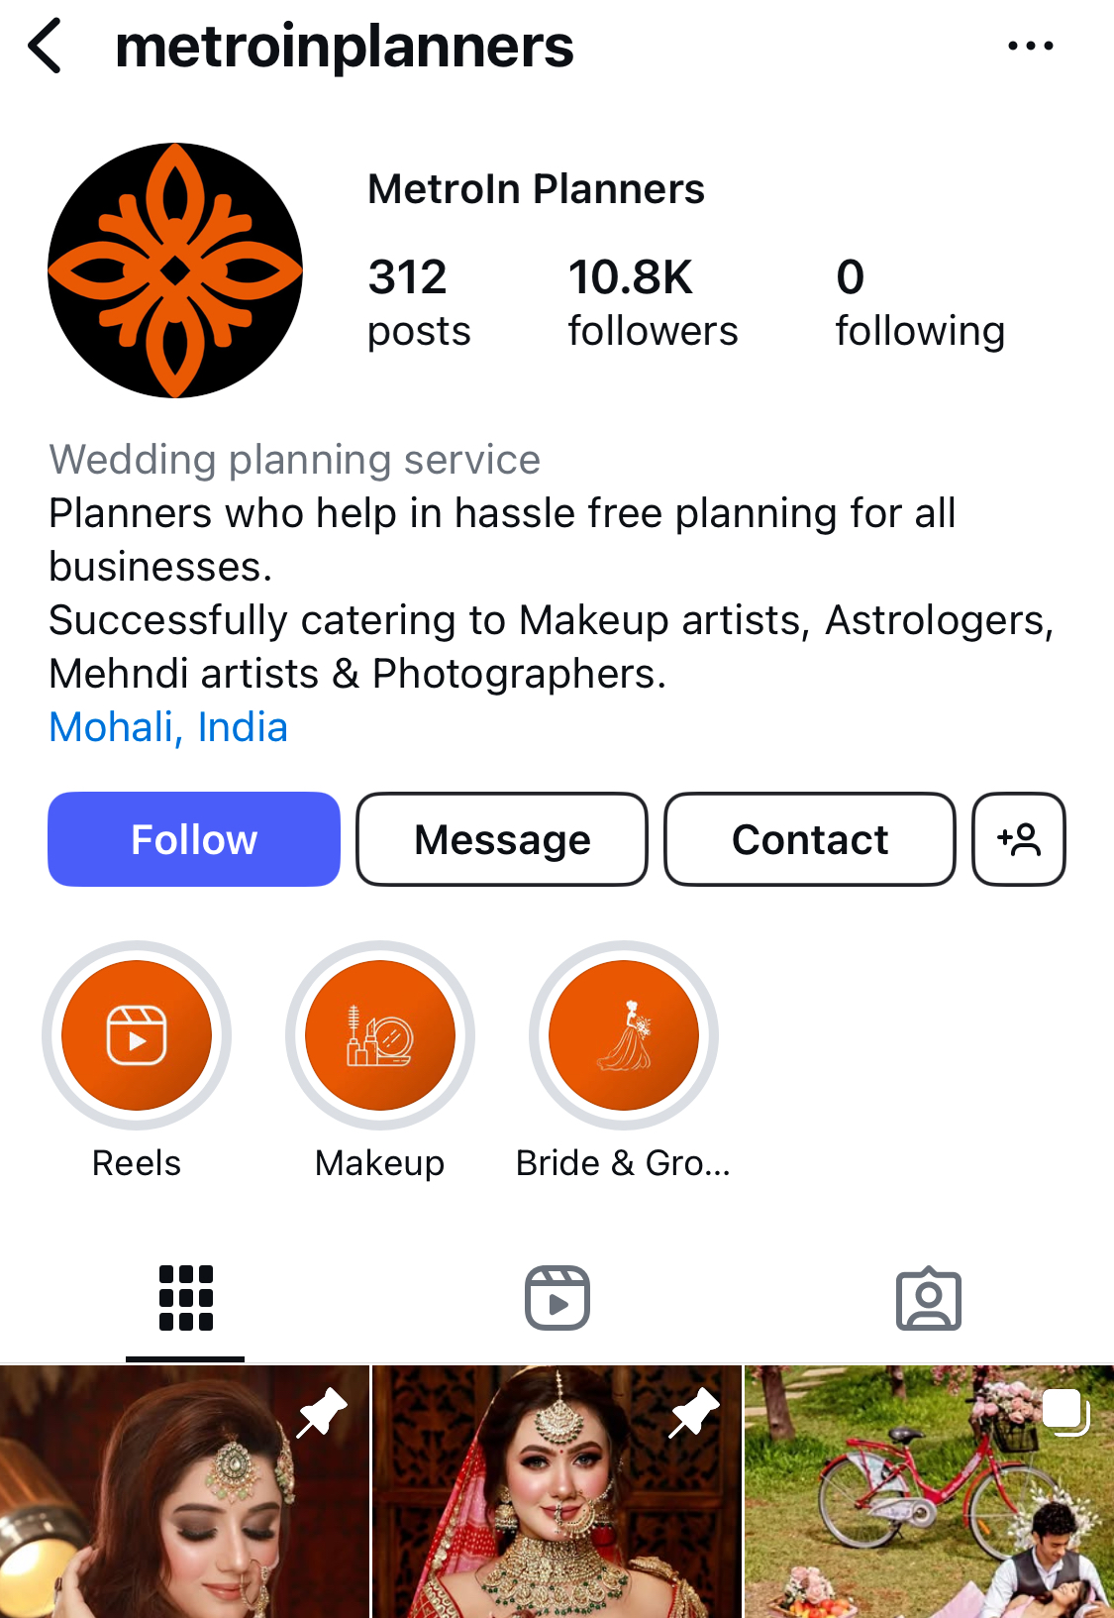Open the Reels story highlight
Image resolution: width=1114 pixels, height=1618 pixels.
[137, 1035]
